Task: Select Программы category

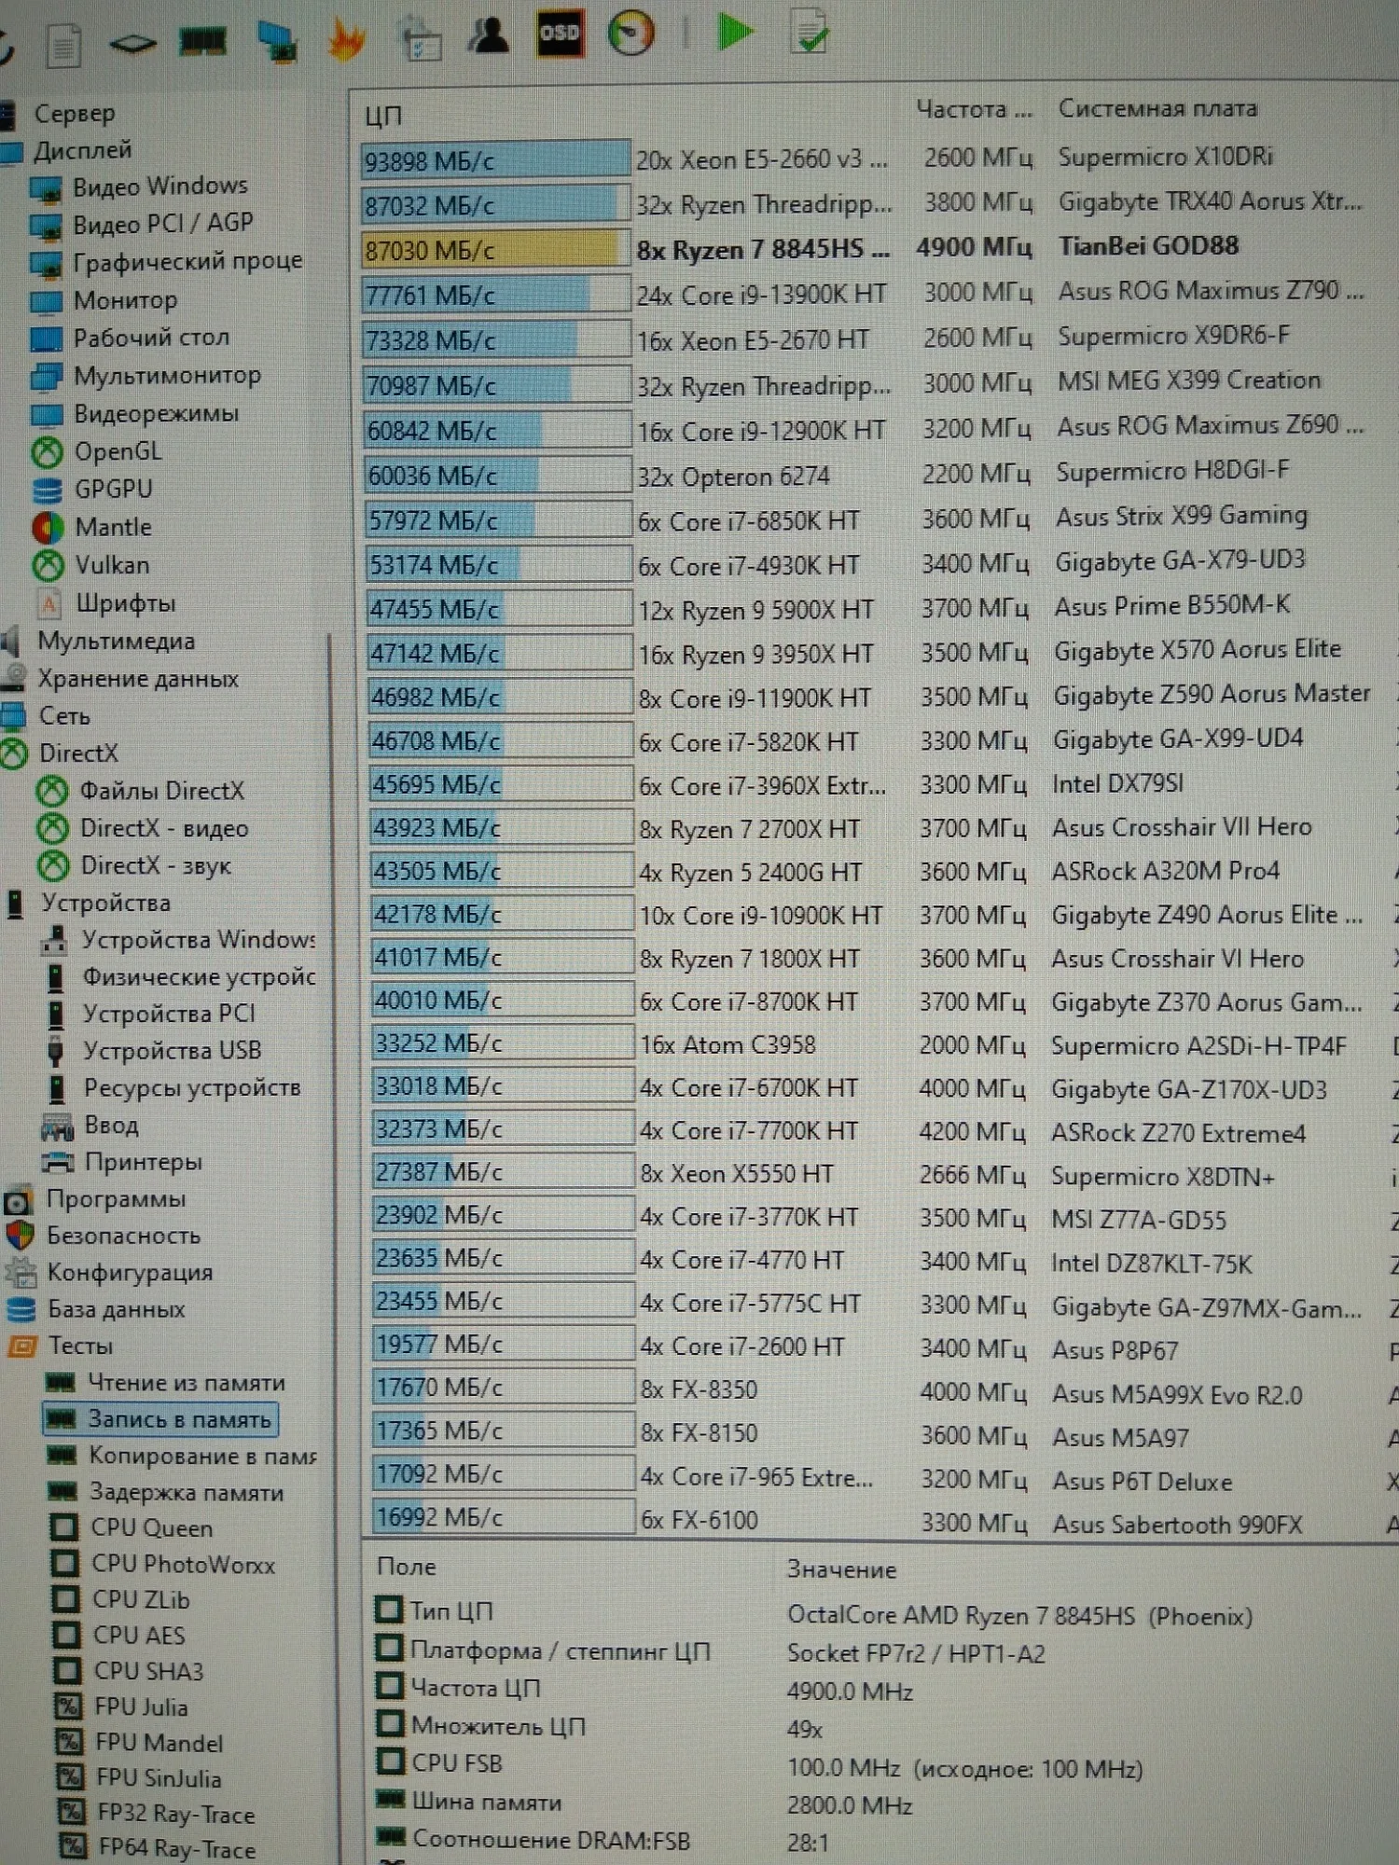Action: (116, 1199)
